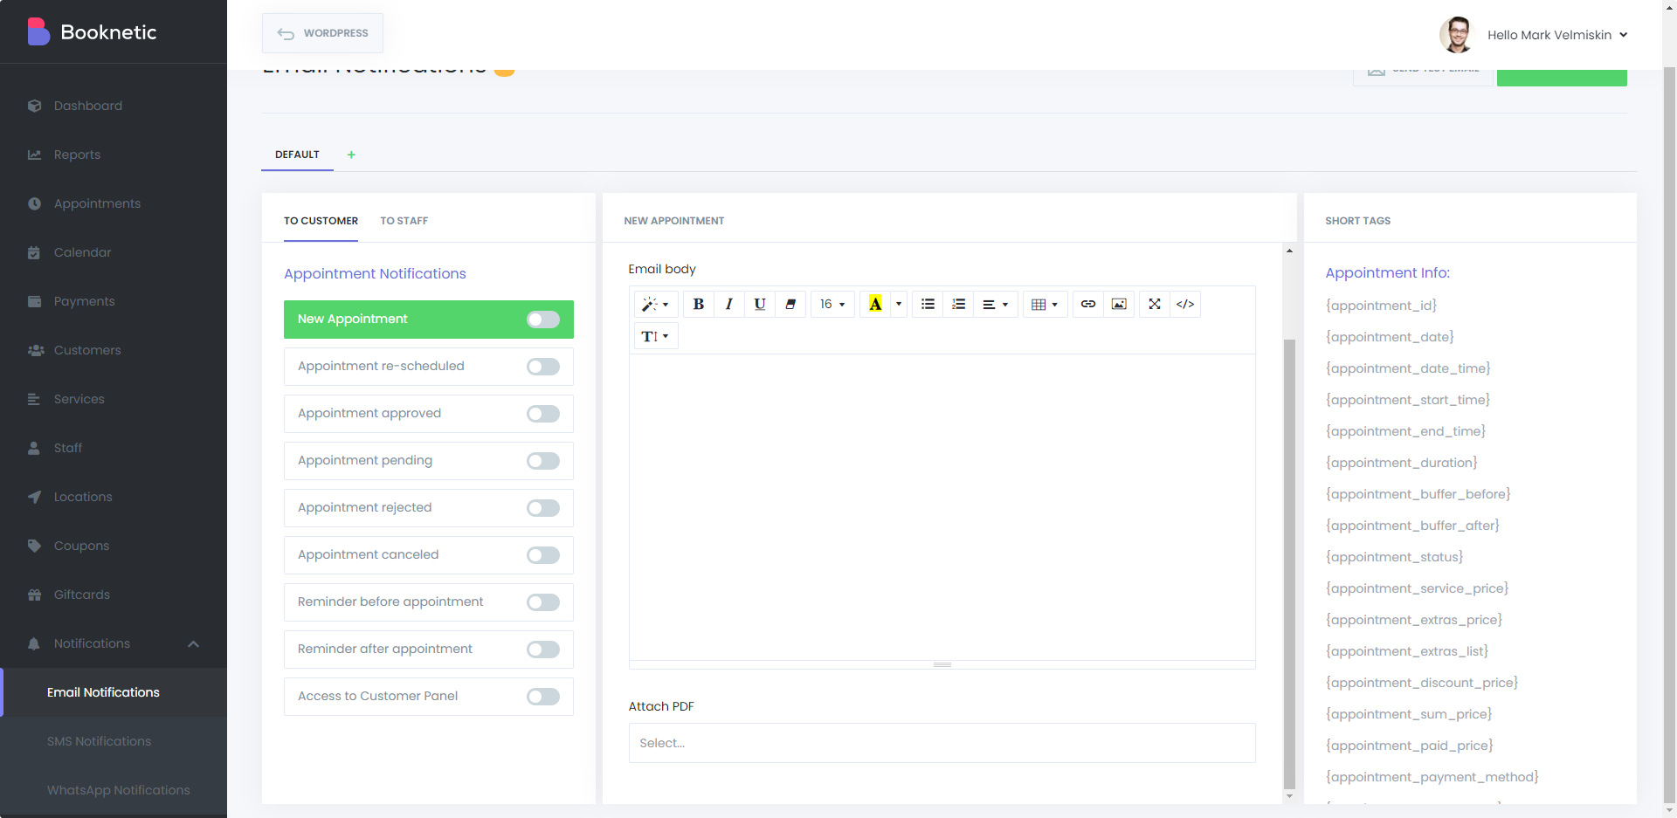Turn on the Reminder before appointment notification
1677x818 pixels.
542,602
